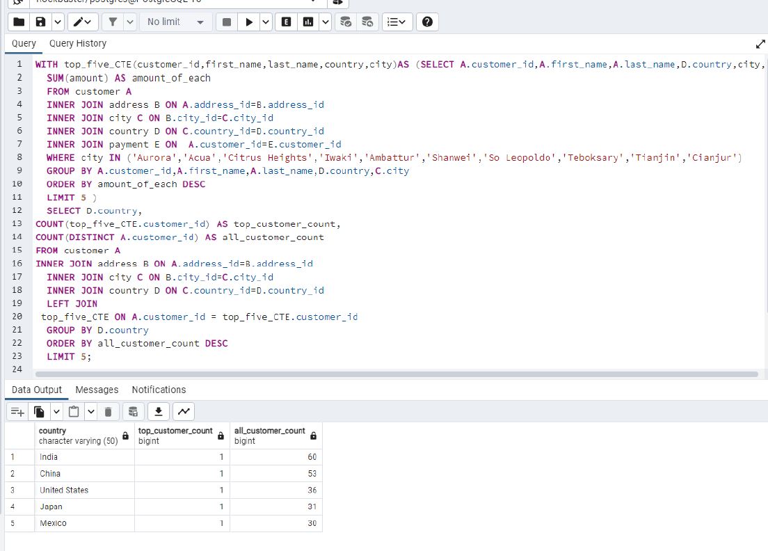Expand the Save File dropdown arrow
This screenshot has width=768, height=551.
pyautogui.click(x=58, y=22)
